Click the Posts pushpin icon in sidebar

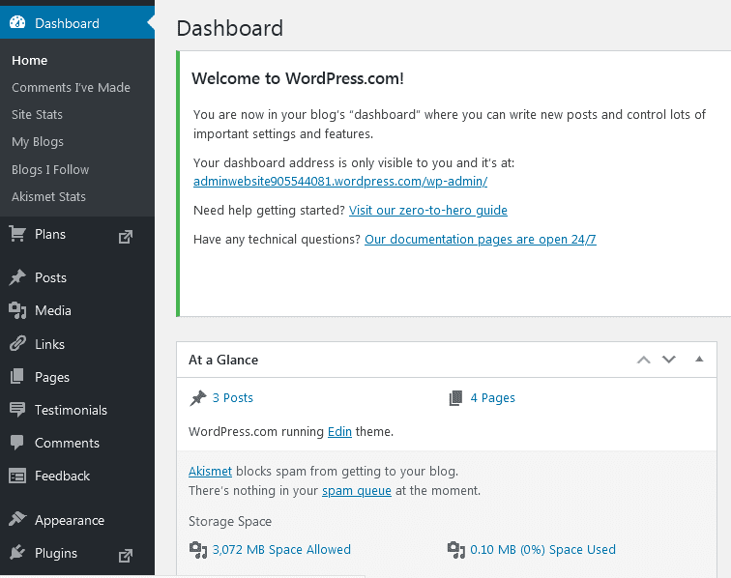(17, 277)
